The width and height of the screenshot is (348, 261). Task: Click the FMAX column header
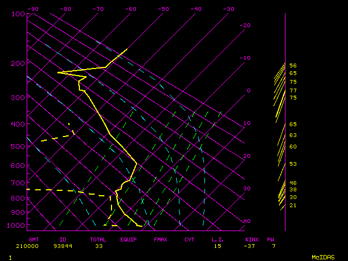point(160,239)
